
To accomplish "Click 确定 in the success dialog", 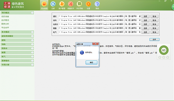I will [x=91, y=62].
